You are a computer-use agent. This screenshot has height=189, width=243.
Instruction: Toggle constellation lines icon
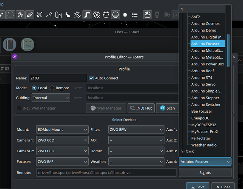coord(49,15)
